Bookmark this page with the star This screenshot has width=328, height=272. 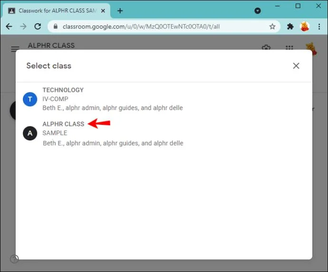click(272, 27)
